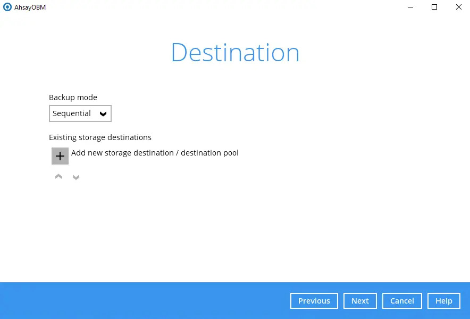Click the Destination page heading
The height and width of the screenshot is (319, 470).
[x=235, y=53]
